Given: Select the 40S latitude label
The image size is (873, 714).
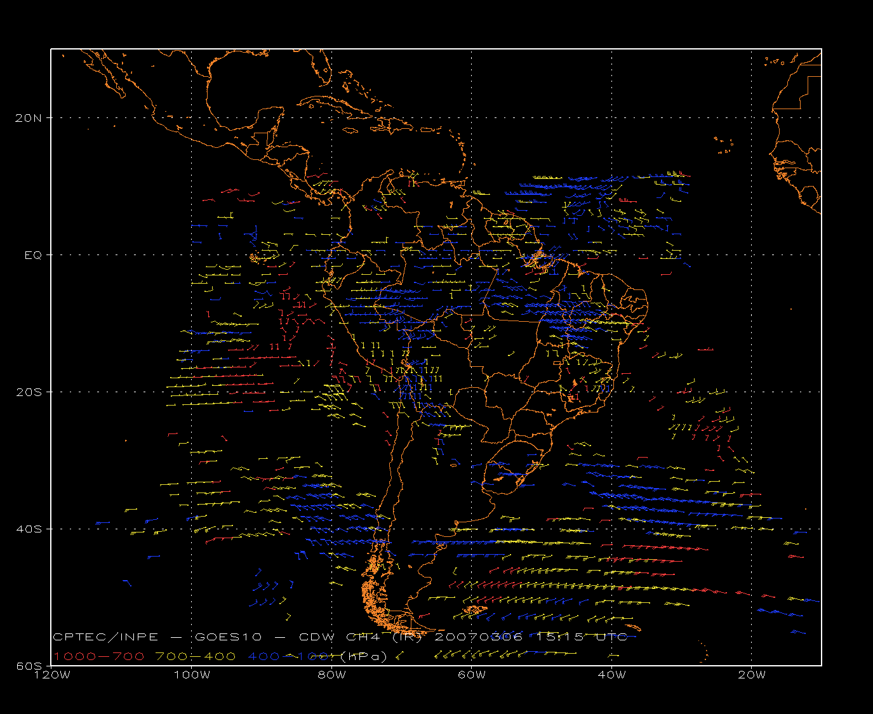Looking at the screenshot, I should 29,529.
